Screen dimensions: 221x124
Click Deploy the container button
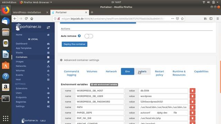point(75,44)
